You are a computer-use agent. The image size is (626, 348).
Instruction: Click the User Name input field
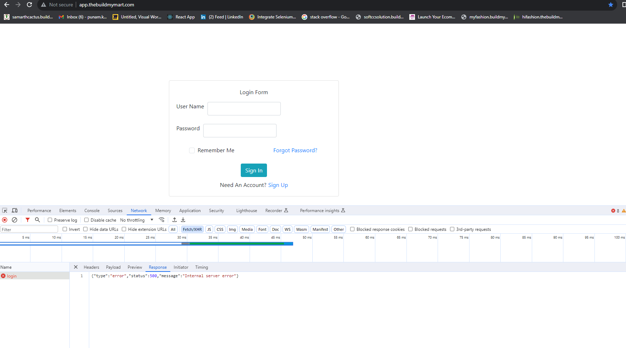pos(244,109)
